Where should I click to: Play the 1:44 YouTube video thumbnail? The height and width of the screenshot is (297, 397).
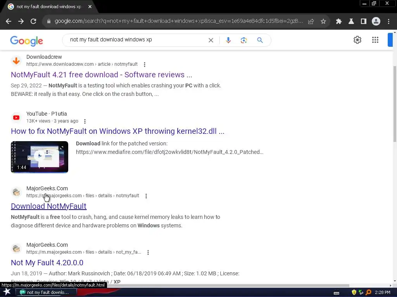pyautogui.click(x=40, y=157)
